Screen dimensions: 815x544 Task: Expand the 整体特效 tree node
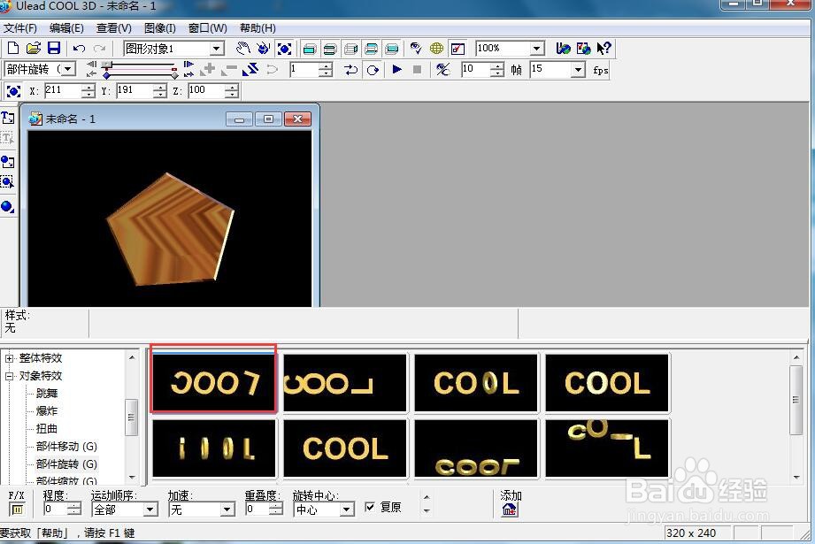click(x=10, y=358)
